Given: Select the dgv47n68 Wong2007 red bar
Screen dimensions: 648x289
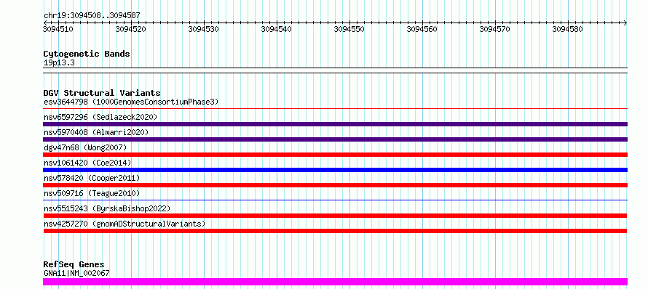Looking at the screenshot, I should pyautogui.click(x=335, y=155).
